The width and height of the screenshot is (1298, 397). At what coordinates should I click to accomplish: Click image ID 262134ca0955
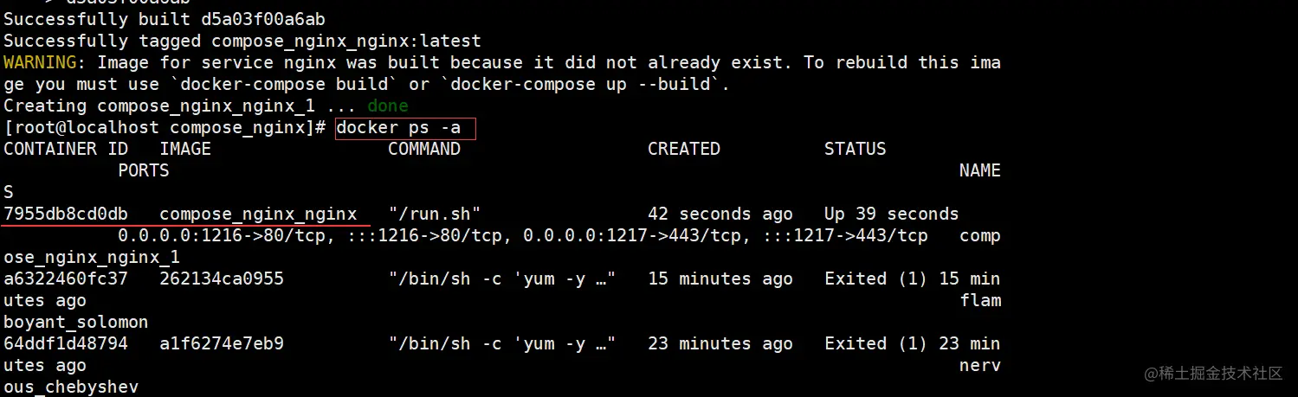coord(222,279)
